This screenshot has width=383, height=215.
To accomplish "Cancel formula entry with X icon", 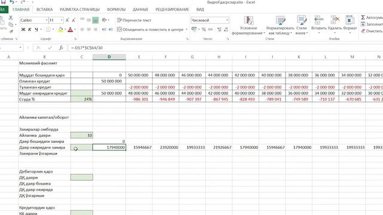I will click(x=38, y=48).
